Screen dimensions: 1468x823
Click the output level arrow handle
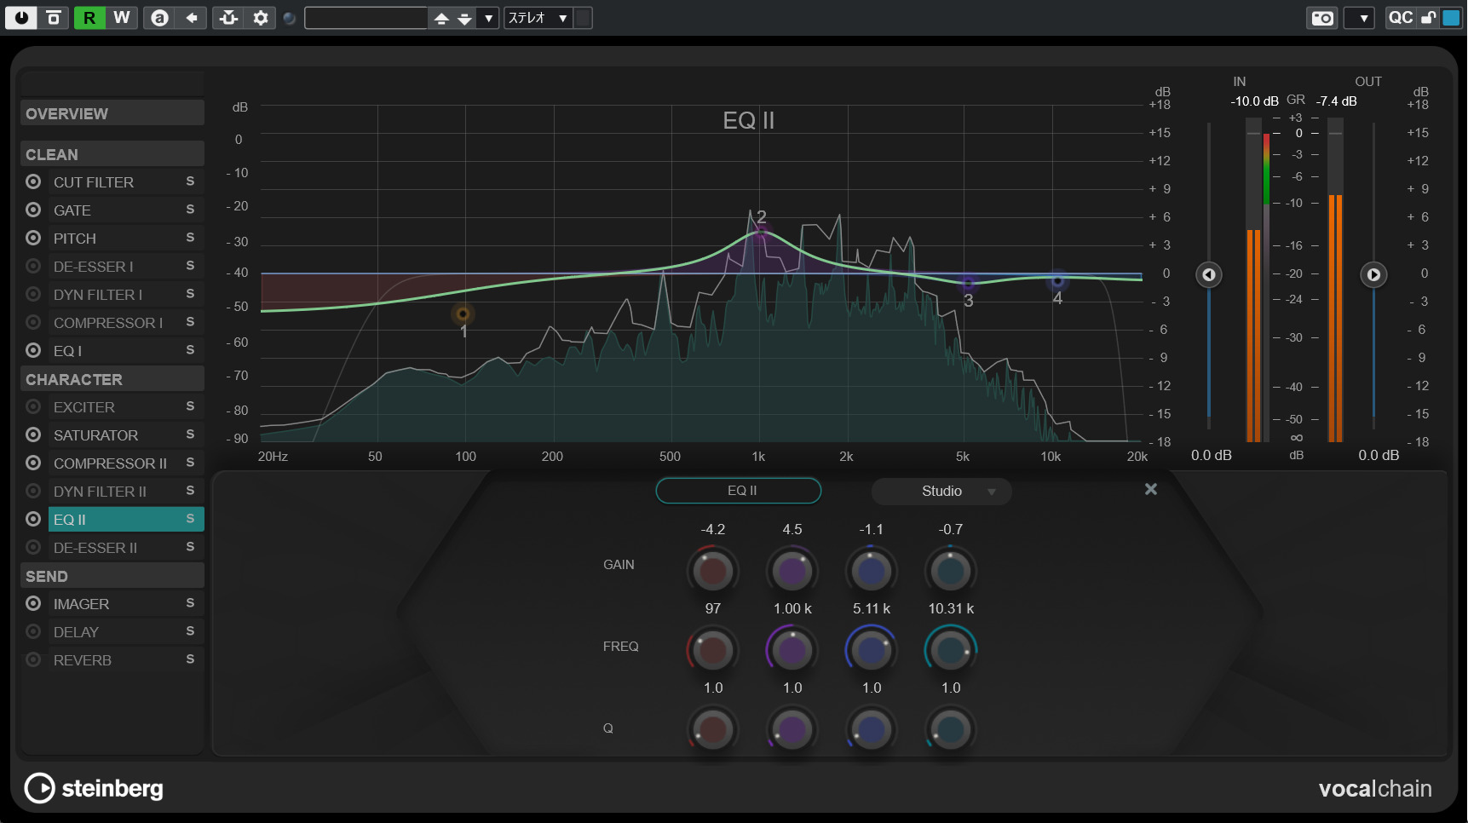1373,274
